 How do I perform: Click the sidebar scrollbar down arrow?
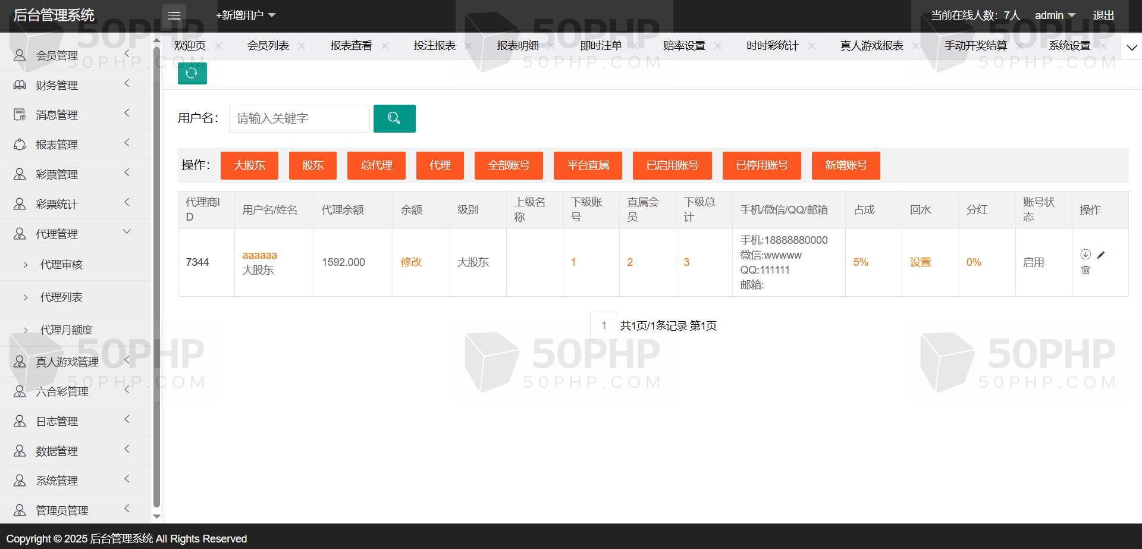pos(157,516)
